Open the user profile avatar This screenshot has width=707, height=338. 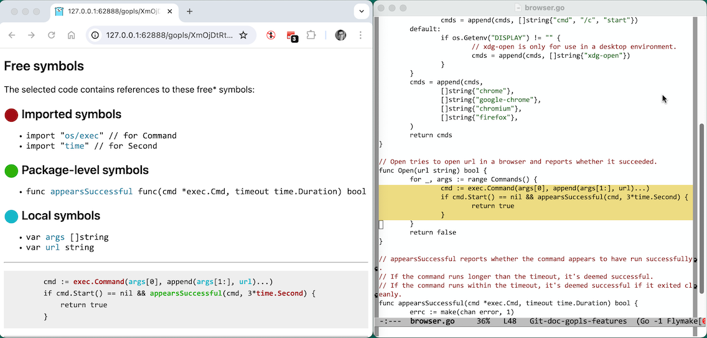tap(340, 35)
